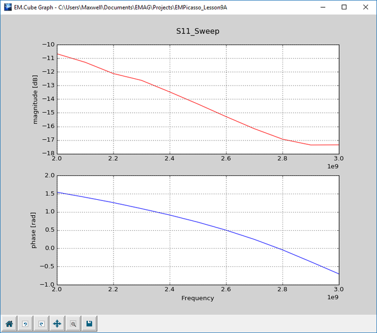Click the S11_Sweep plot title

tap(197, 31)
